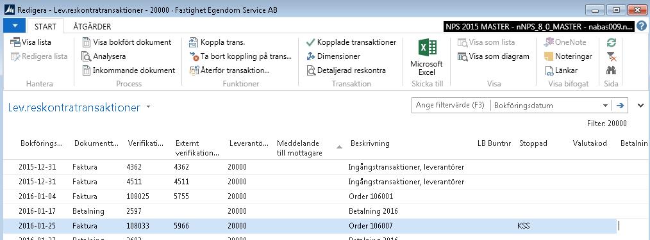The image size is (650, 240).
Task: Switch view with Visa som diagram
Action: pyautogui.click(x=494, y=56)
